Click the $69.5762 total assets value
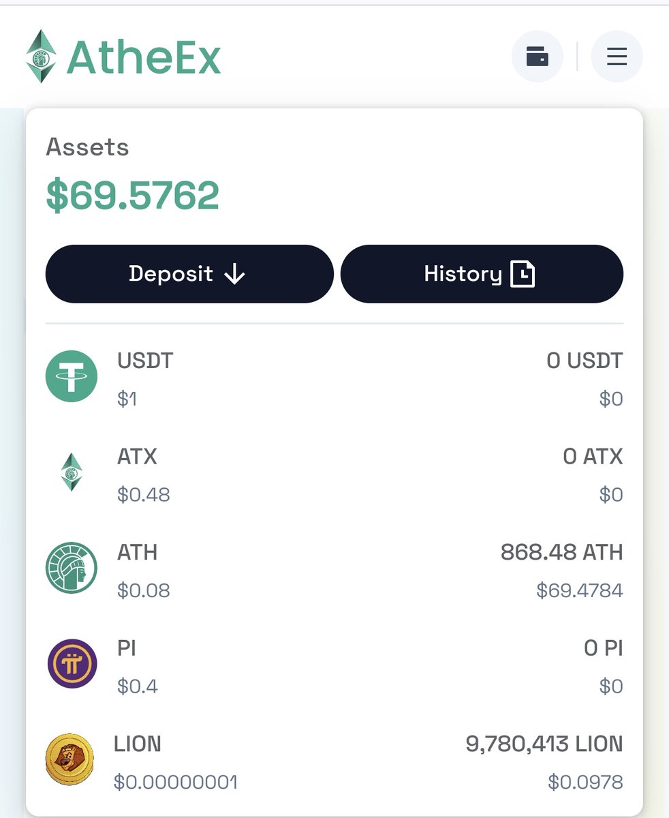 (133, 196)
